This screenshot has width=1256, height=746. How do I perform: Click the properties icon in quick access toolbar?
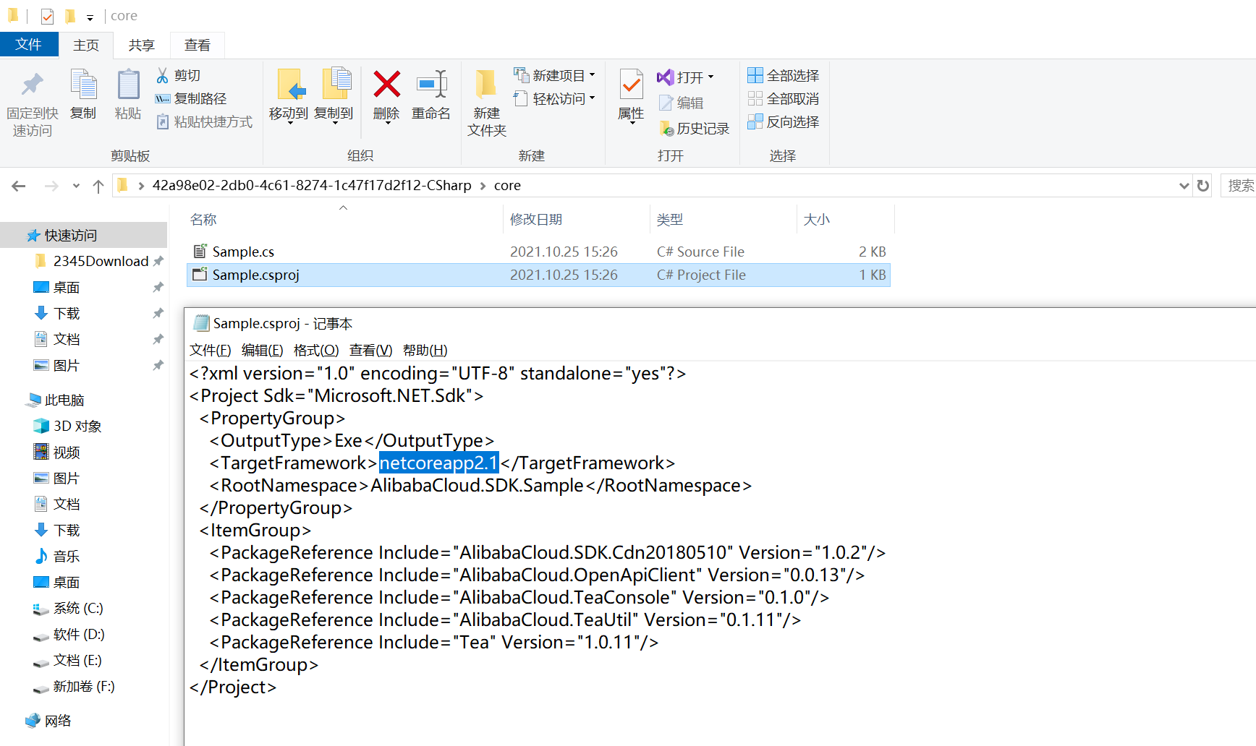(47, 16)
